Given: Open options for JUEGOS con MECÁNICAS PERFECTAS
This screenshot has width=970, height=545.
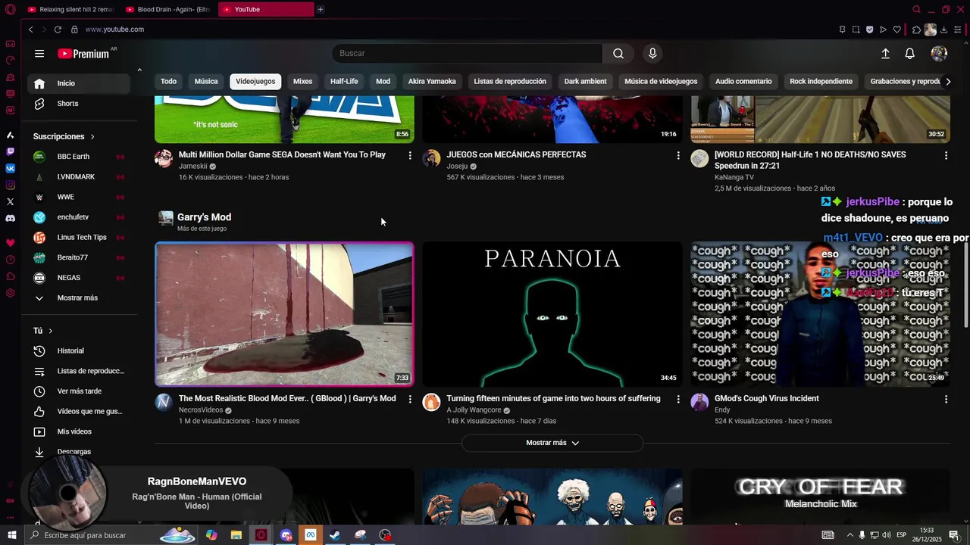Looking at the screenshot, I should coord(678,155).
